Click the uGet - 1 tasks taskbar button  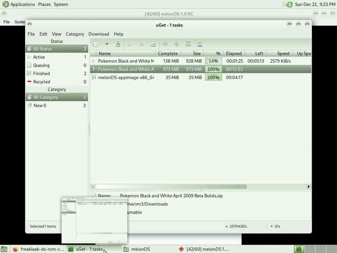(93, 249)
